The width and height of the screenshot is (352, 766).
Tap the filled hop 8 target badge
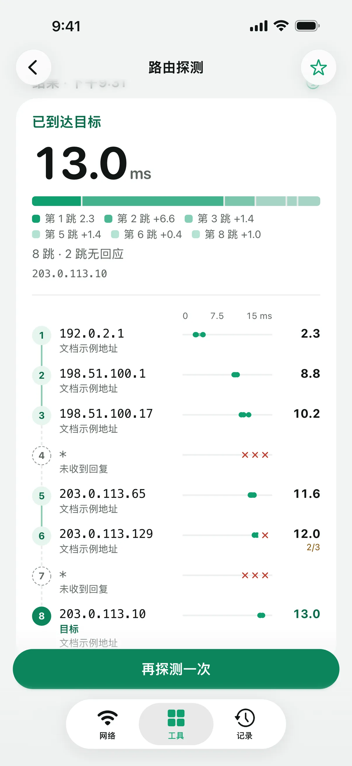41,616
